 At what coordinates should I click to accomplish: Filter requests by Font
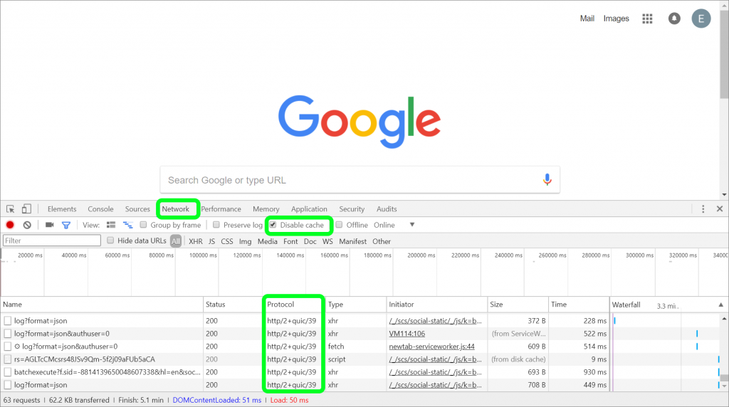click(290, 242)
